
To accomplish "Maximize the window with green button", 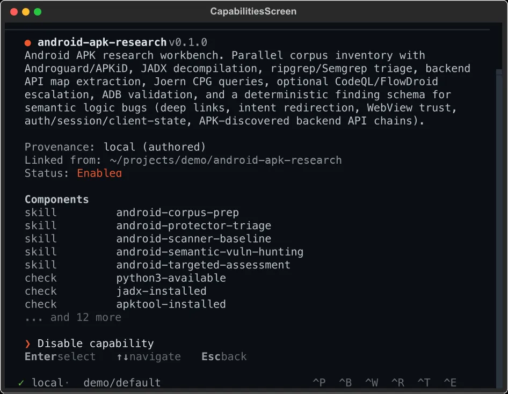I will [38, 12].
